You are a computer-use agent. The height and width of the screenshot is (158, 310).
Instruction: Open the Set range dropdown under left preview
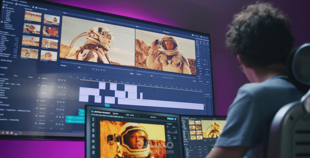64,65
